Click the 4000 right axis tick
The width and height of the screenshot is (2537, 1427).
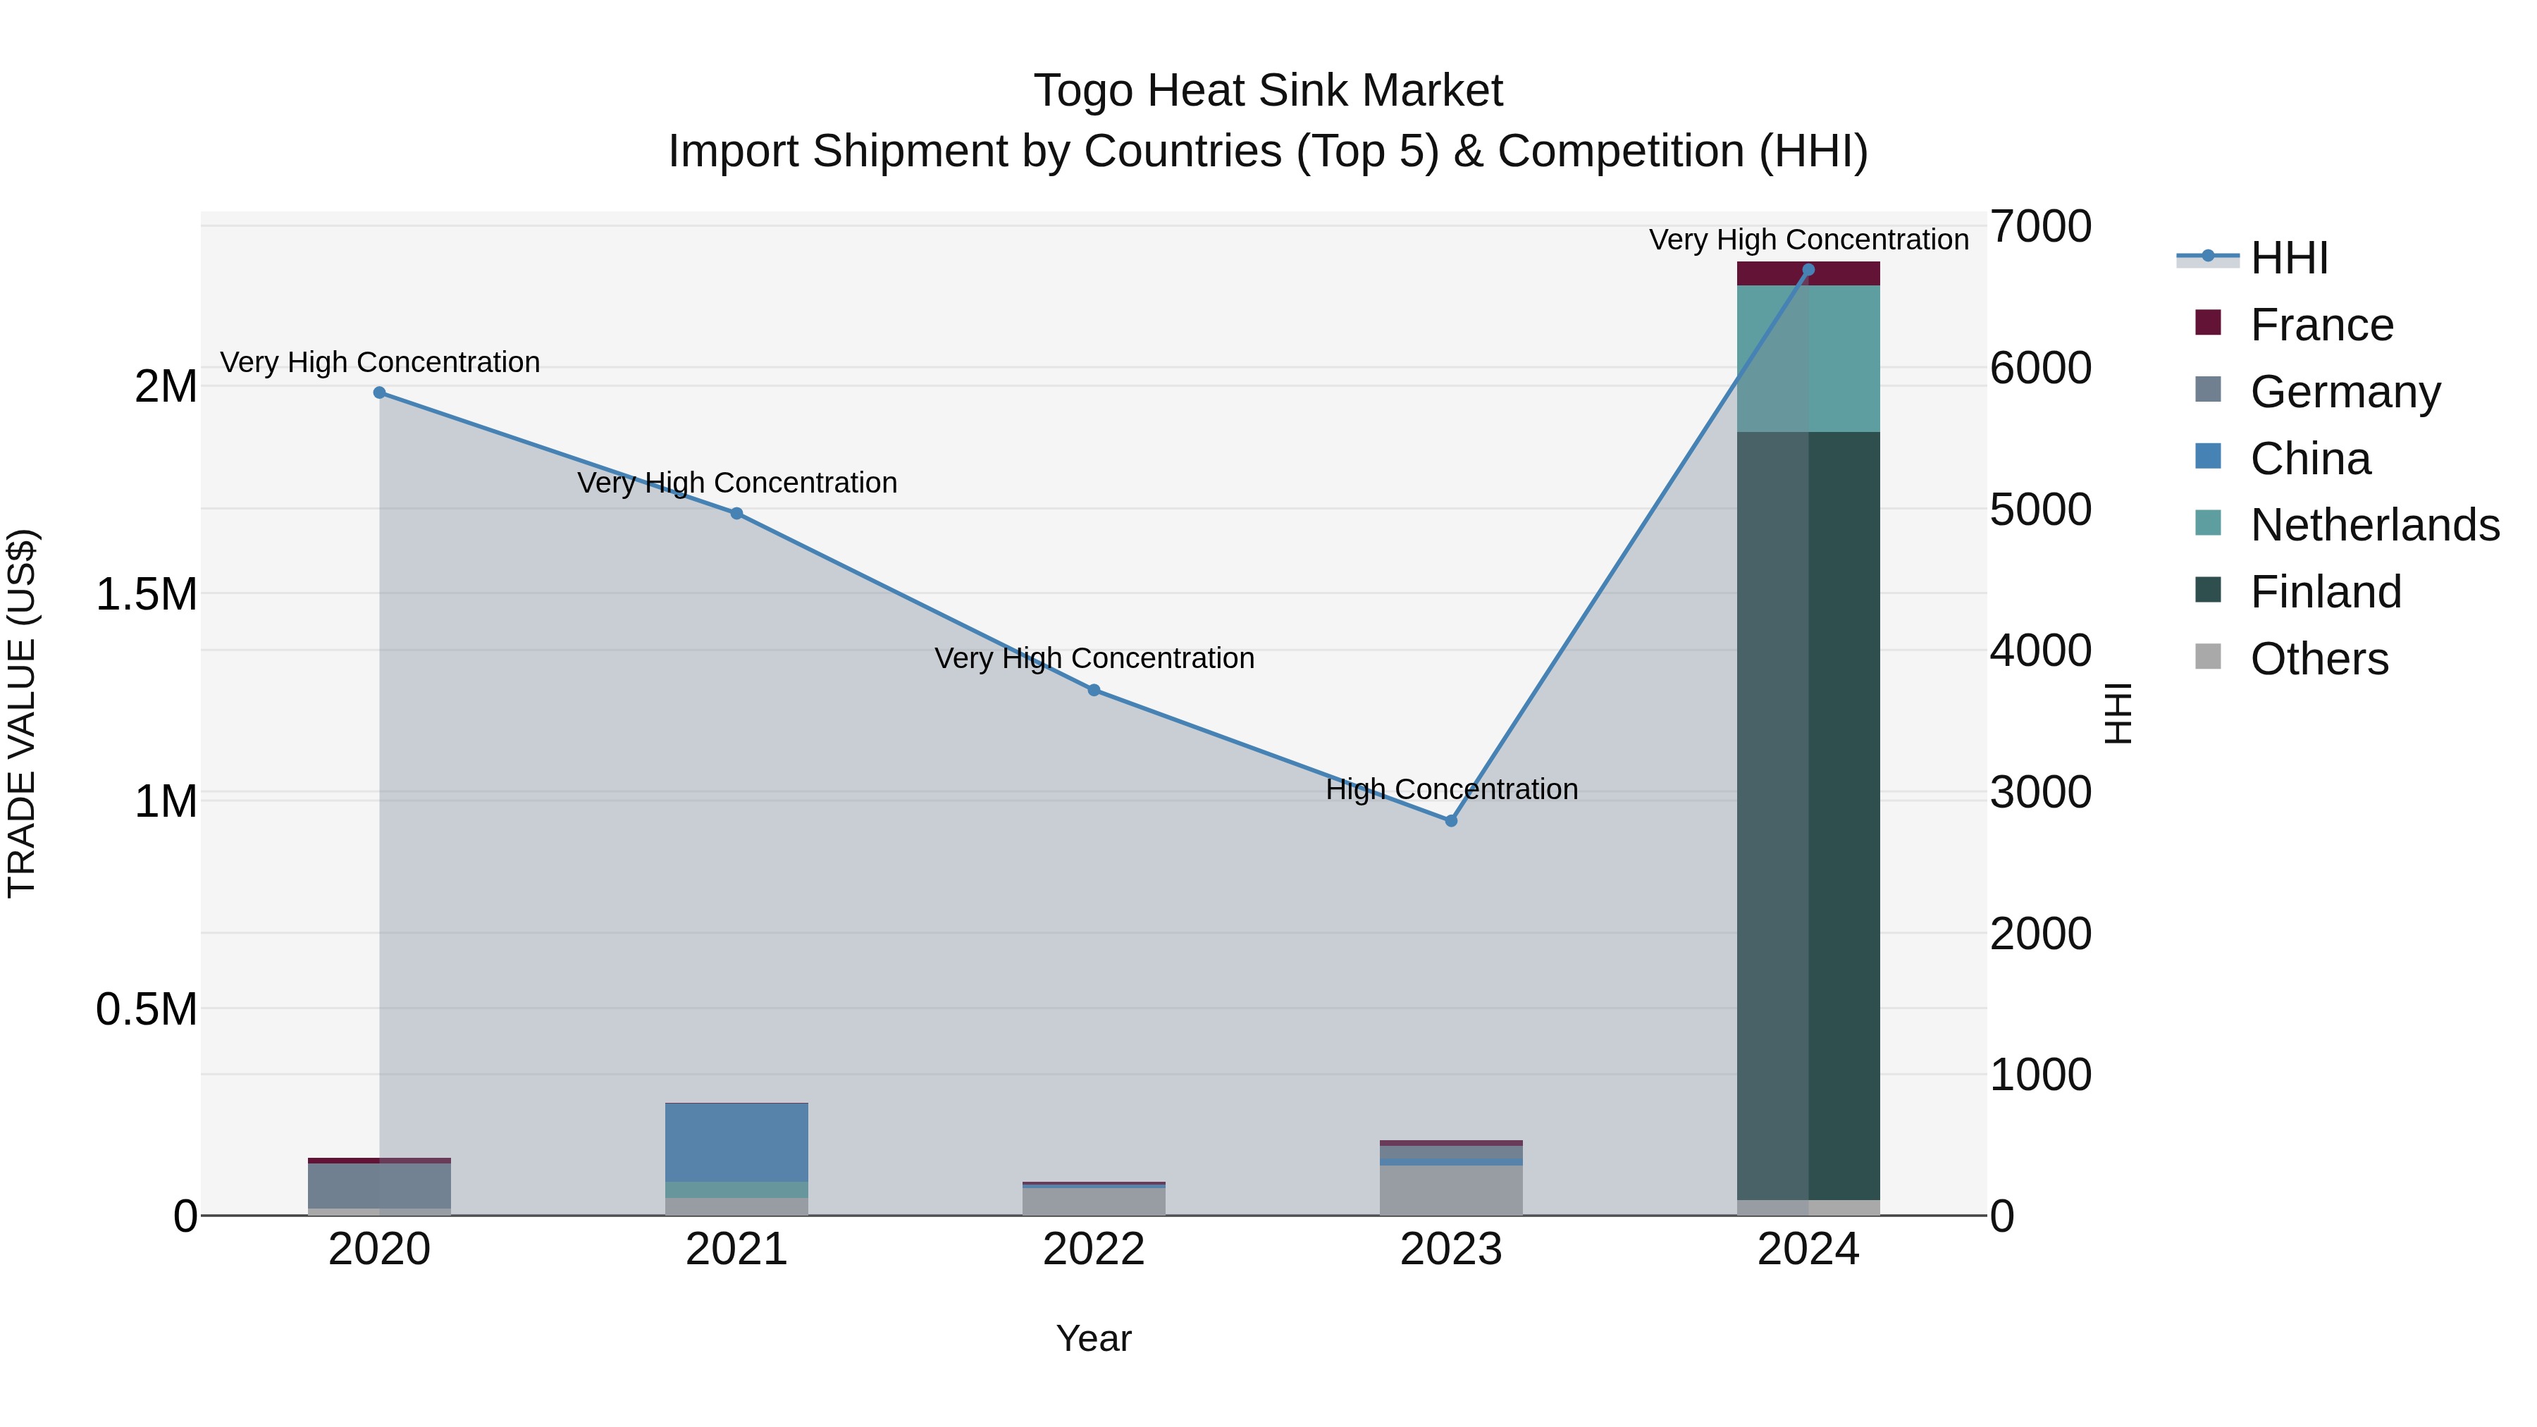[2041, 650]
